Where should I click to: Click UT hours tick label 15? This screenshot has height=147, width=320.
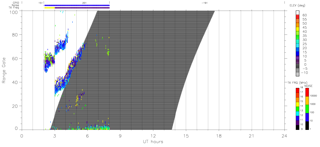tap(186, 136)
